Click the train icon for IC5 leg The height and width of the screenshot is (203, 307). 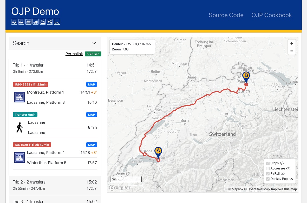19,158
